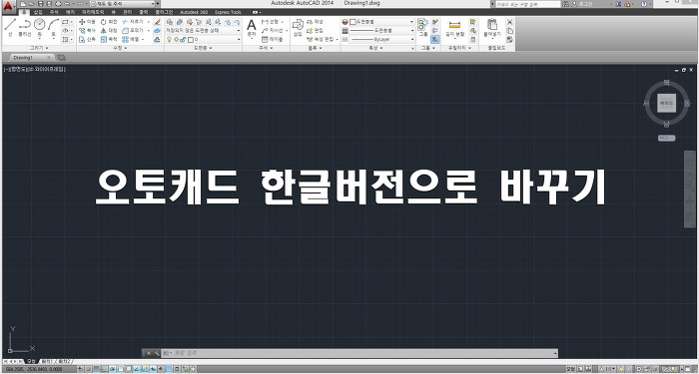The height and width of the screenshot is (374, 699).
Task: Toggle Snap mode in status bar
Action: coord(88,369)
